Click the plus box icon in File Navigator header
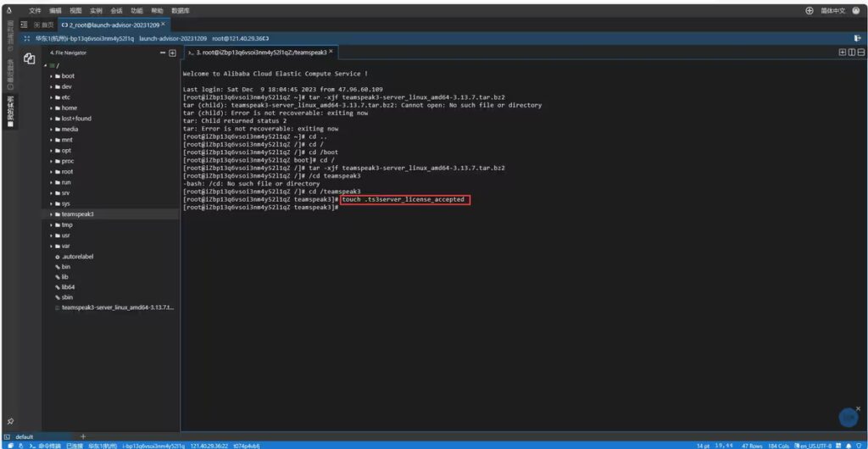This screenshot has height=449, width=868. 172,53
